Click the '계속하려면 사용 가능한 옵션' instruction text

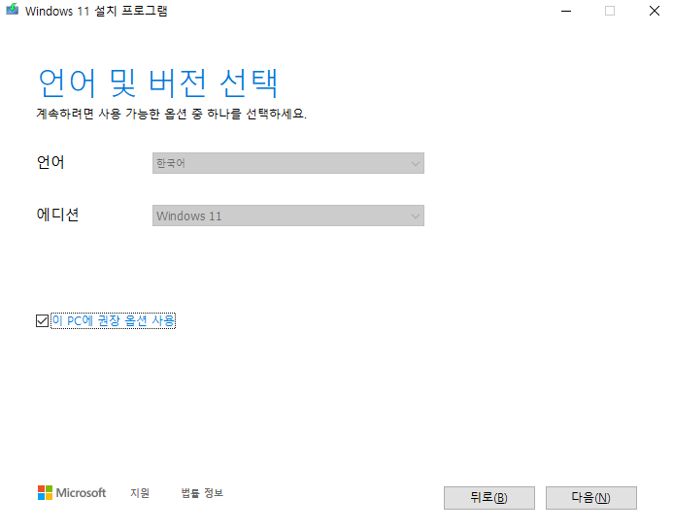pyautogui.click(x=171, y=114)
